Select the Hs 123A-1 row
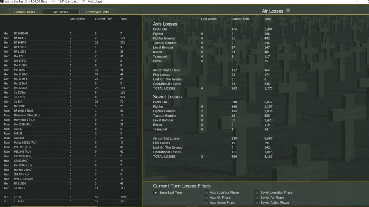Image resolution: width=369 pixels, height=207 pixels. point(70,83)
